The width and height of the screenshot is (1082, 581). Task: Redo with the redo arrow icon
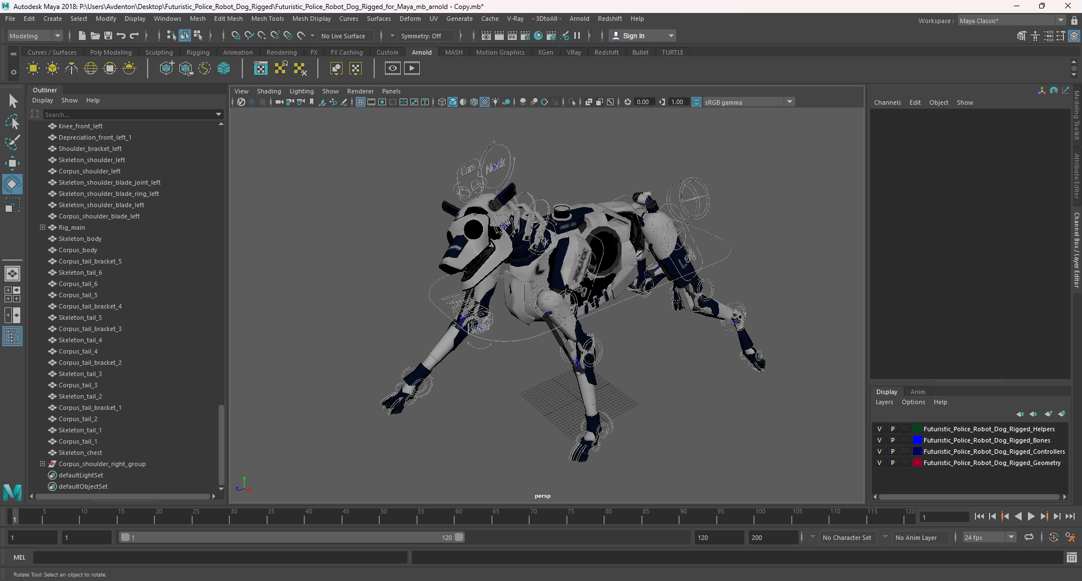134,35
